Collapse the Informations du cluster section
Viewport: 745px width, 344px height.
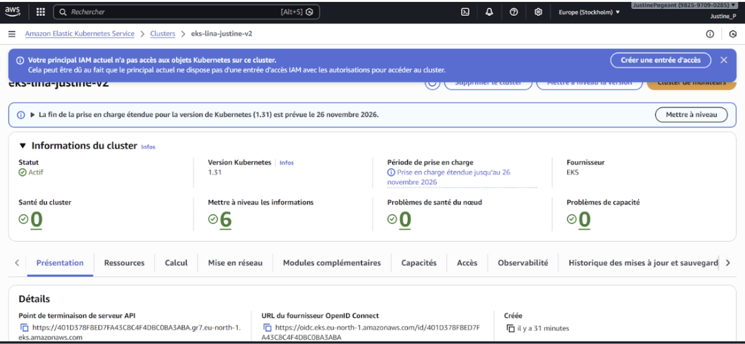22,145
